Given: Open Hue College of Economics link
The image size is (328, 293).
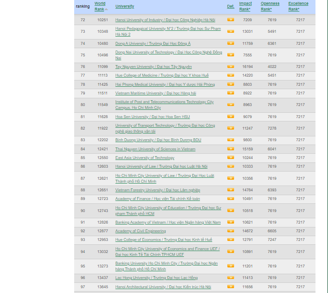Looking at the screenshot, I should tap(164, 240).
